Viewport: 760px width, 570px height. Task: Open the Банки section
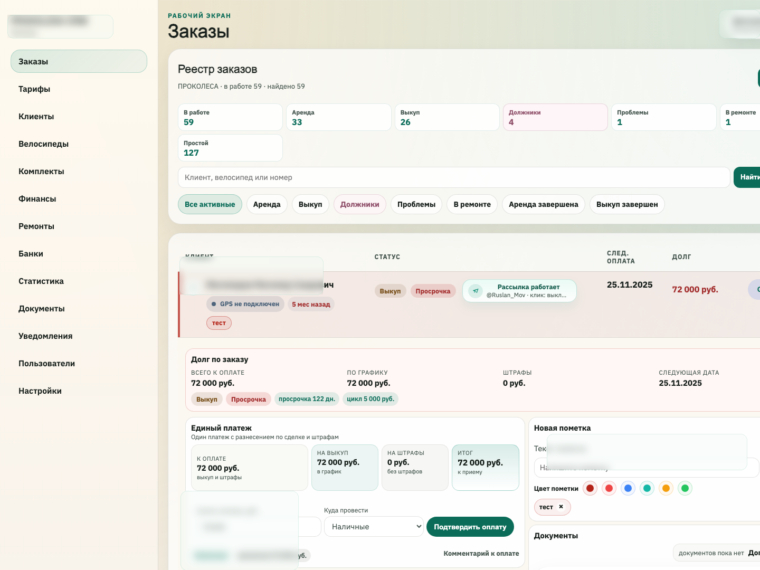[x=79, y=253]
